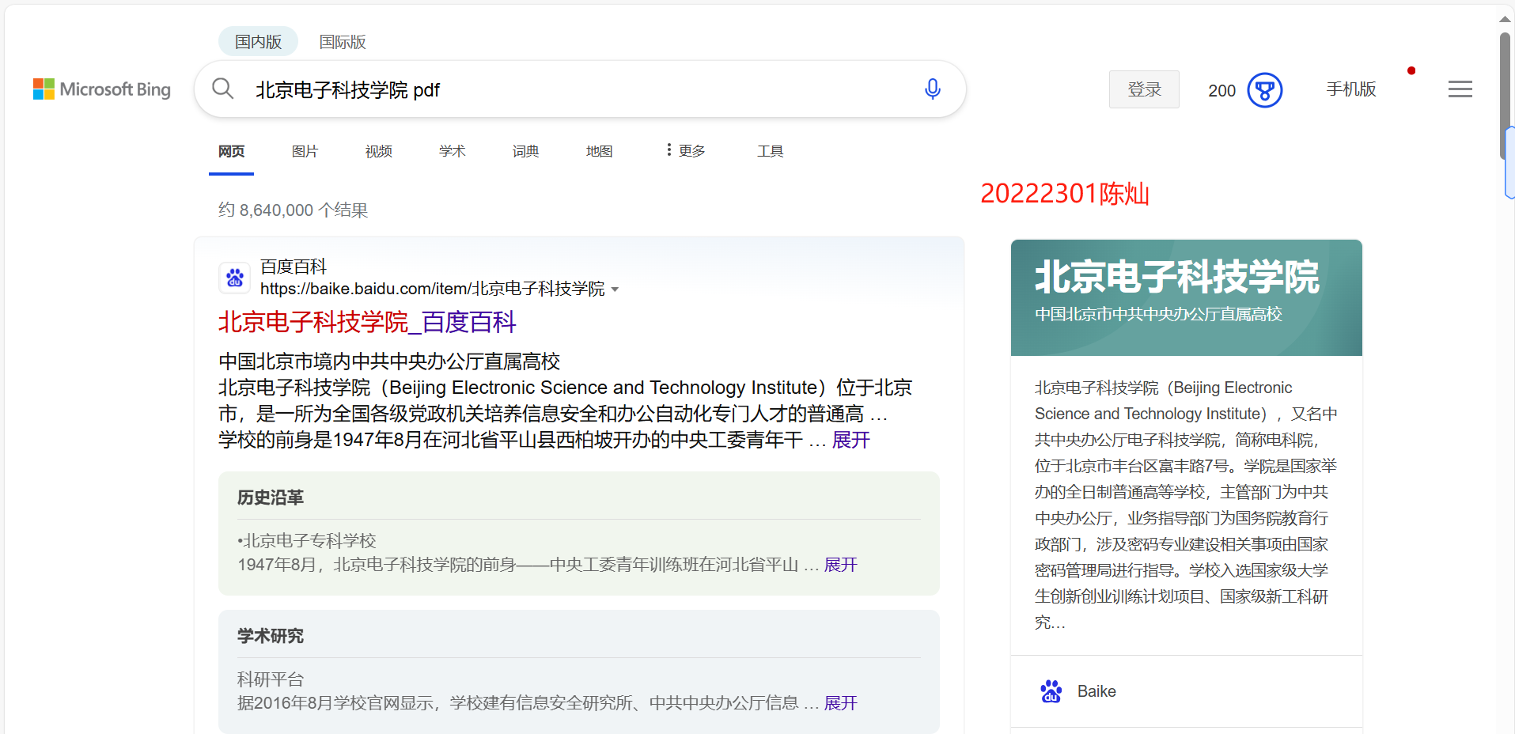Image resolution: width=1515 pixels, height=734 pixels.
Task: Click 约 8,640,000 个结果 count text
Action: [293, 210]
